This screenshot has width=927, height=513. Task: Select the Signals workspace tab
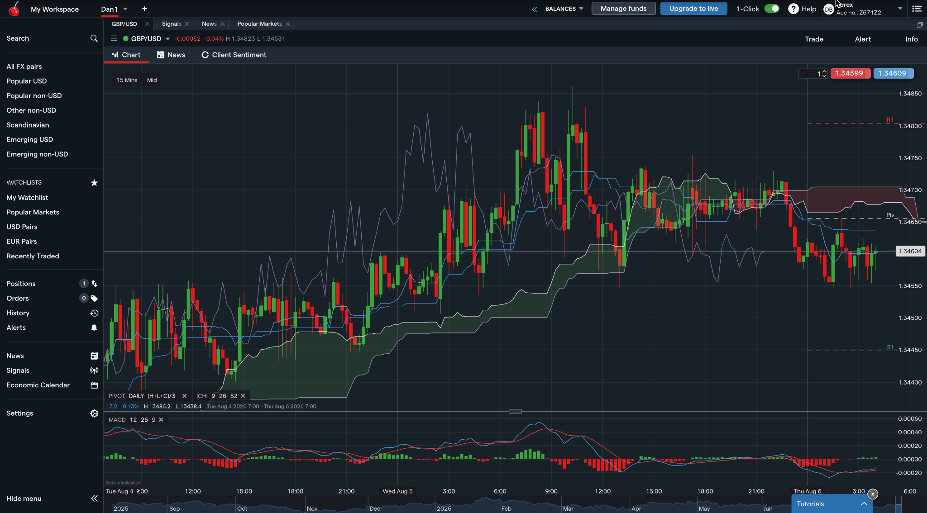[x=172, y=24]
